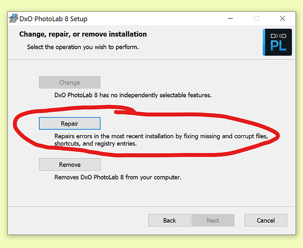The width and height of the screenshot is (303, 248).
Task: Click the greyed-out maximize window icon
Action: 257,18
